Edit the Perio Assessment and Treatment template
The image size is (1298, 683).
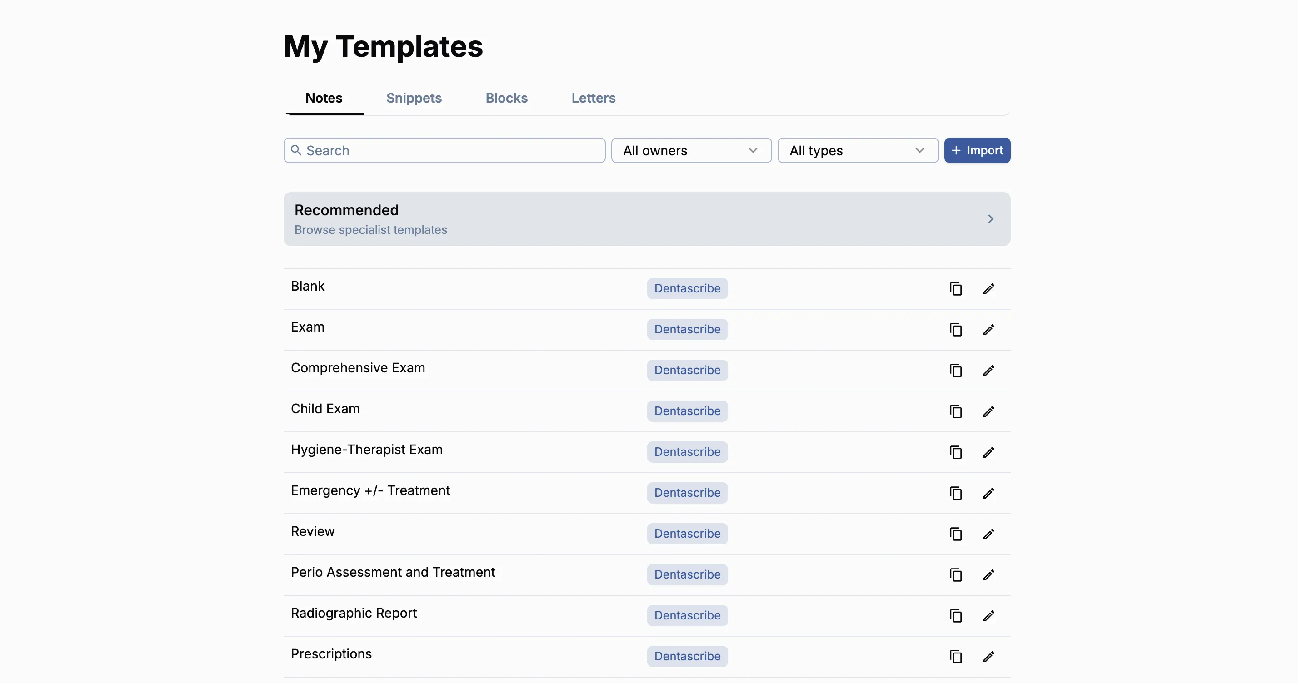coord(988,575)
